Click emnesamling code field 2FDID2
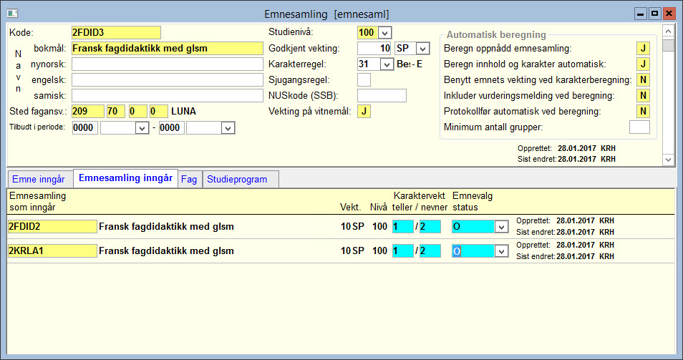 pyautogui.click(x=52, y=227)
